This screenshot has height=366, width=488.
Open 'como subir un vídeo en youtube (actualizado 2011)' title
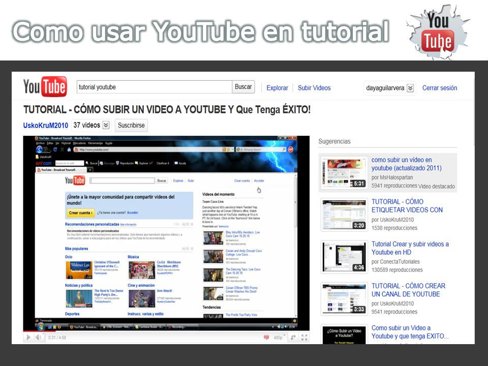[407, 164]
